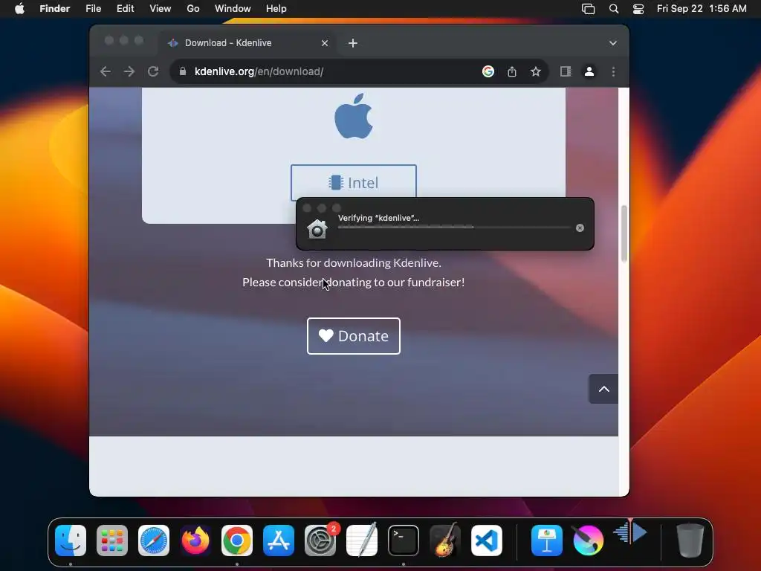Viewport: 761px width, 571px height.
Task: Open Stage Manager icon in menu bar
Action: point(589,9)
